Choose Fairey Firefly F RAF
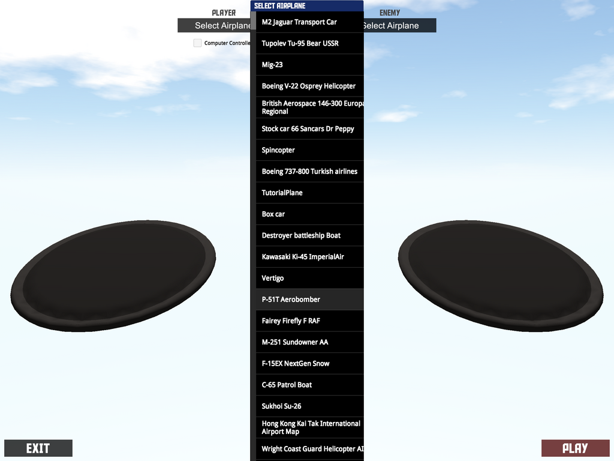This screenshot has height=461, width=614. pos(310,321)
